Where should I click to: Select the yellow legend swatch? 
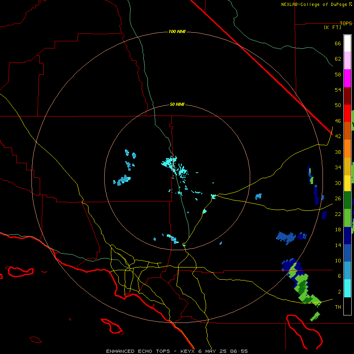(x=347, y=183)
